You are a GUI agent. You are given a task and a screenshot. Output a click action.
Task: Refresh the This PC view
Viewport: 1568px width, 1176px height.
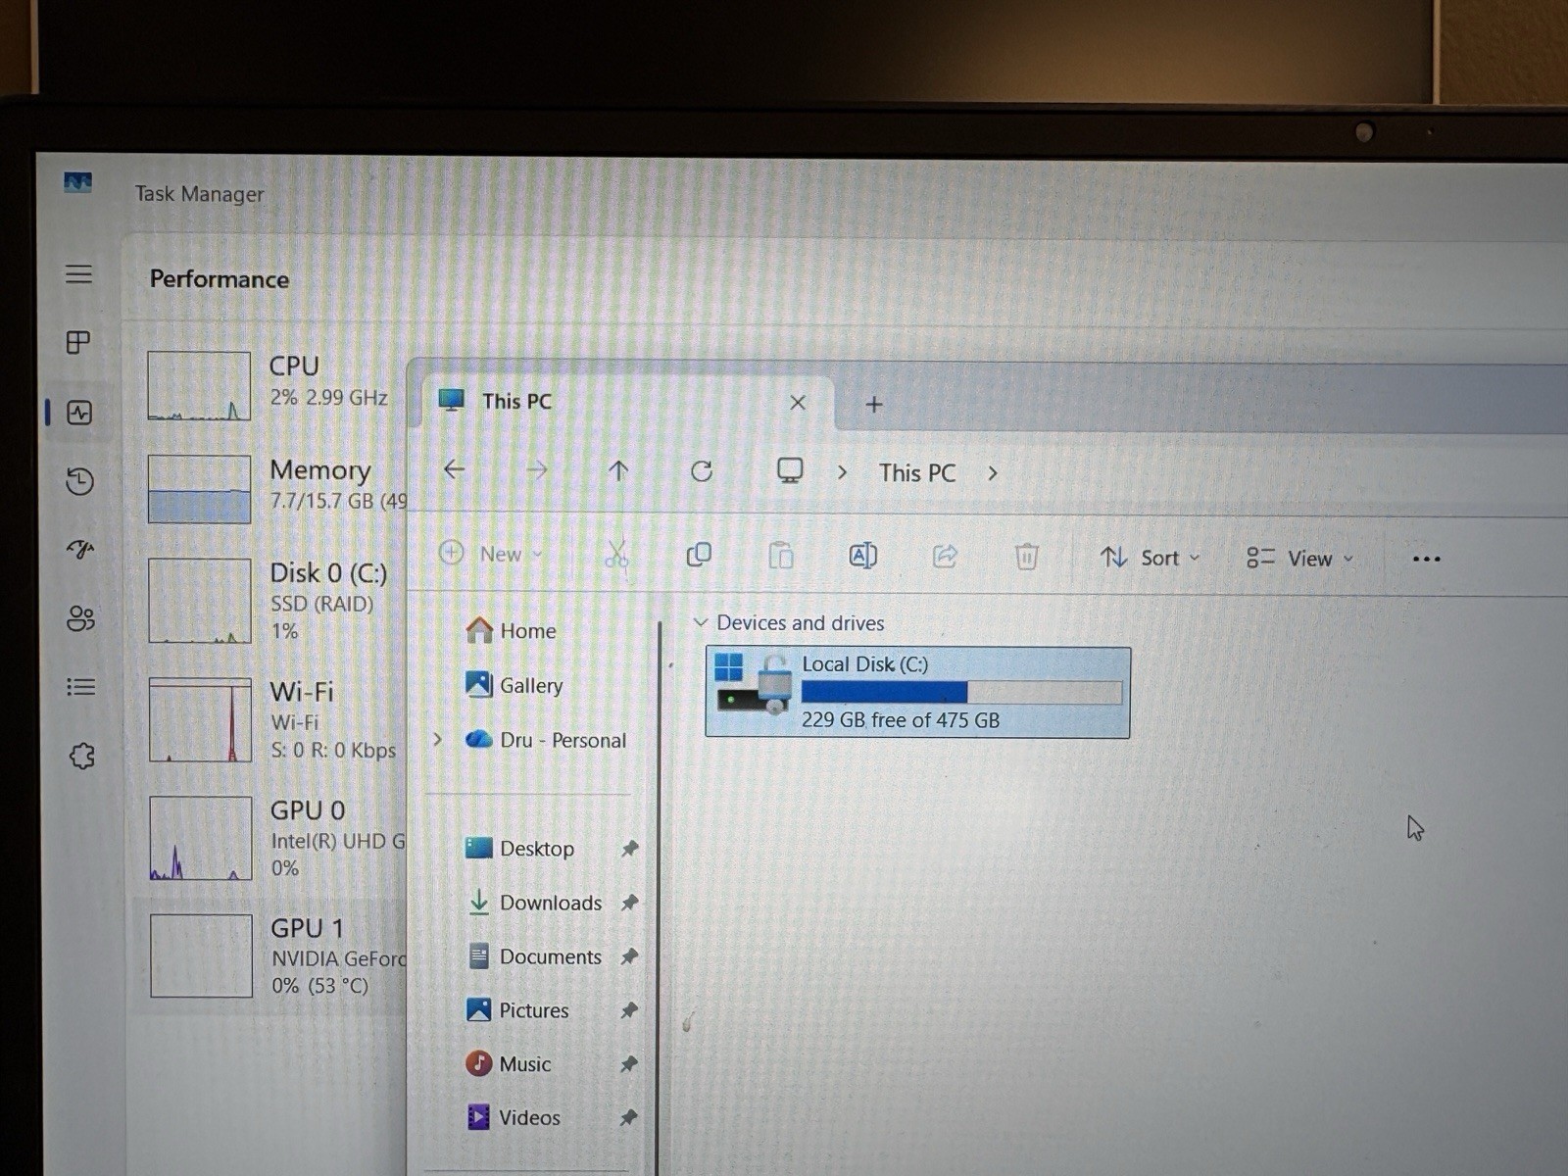702,471
